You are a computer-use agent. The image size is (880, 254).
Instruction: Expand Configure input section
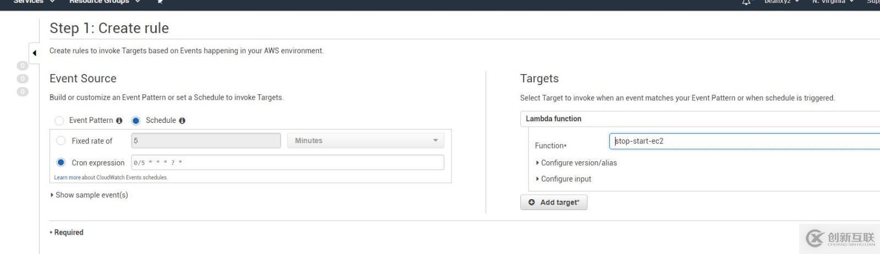[x=563, y=179]
